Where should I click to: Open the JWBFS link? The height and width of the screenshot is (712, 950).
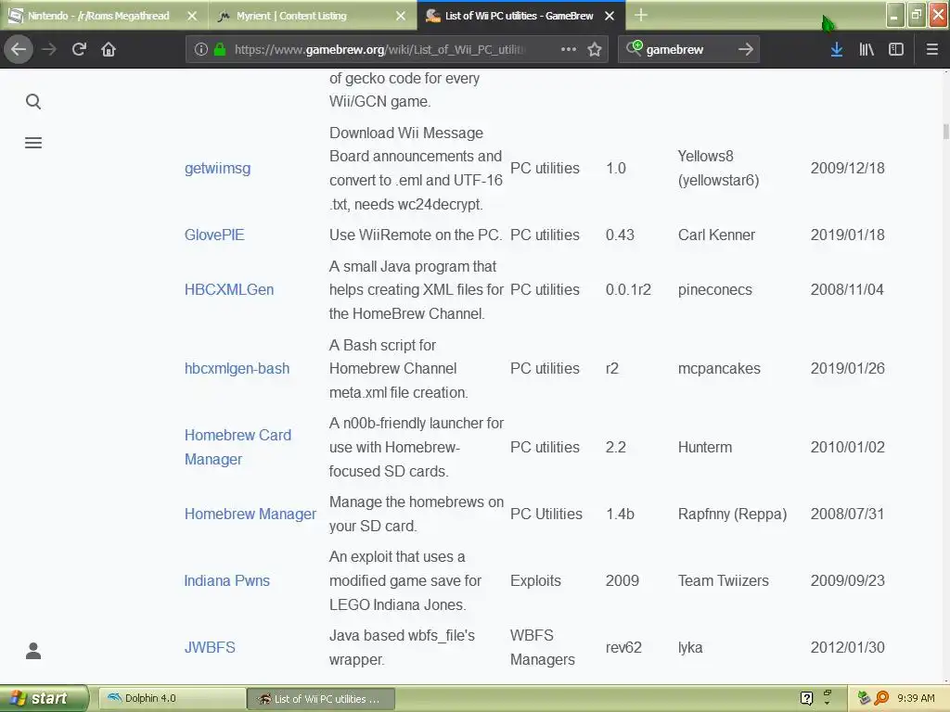pyautogui.click(x=210, y=647)
